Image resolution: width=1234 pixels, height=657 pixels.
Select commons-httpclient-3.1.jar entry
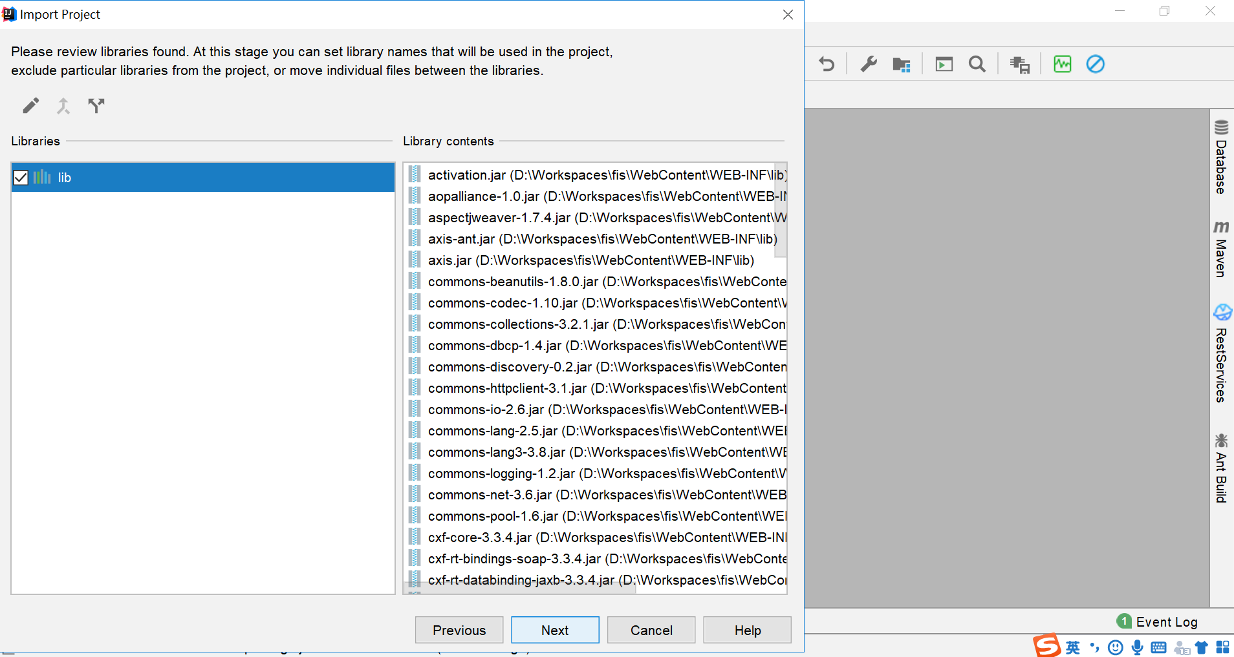tap(597, 388)
